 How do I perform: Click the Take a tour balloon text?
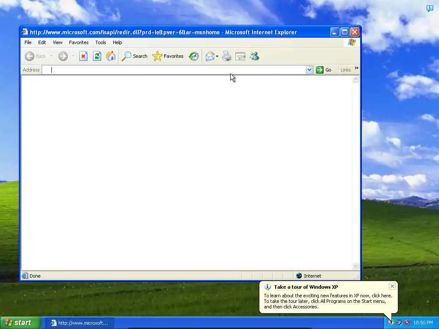pos(306,287)
